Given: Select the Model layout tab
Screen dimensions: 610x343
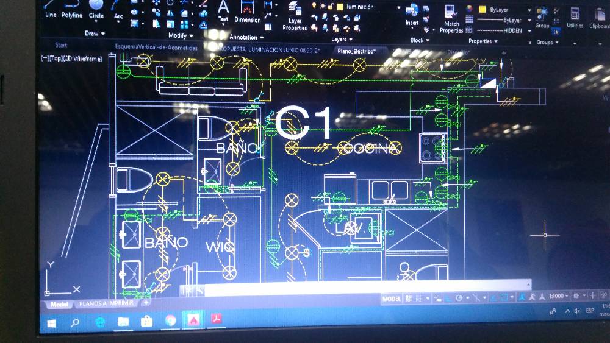Looking at the screenshot, I should click(x=59, y=305).
